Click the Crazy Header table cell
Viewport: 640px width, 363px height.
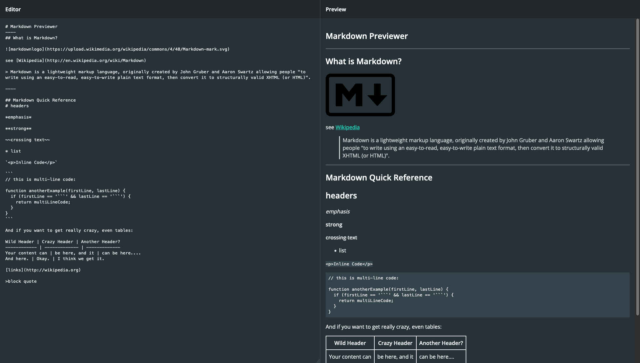[x=395, y=343]
